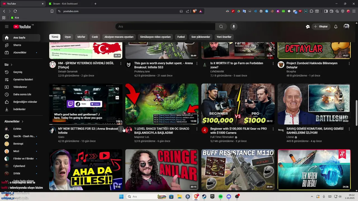Select the Canlı filter chip
358x201 pixels.
95,37
